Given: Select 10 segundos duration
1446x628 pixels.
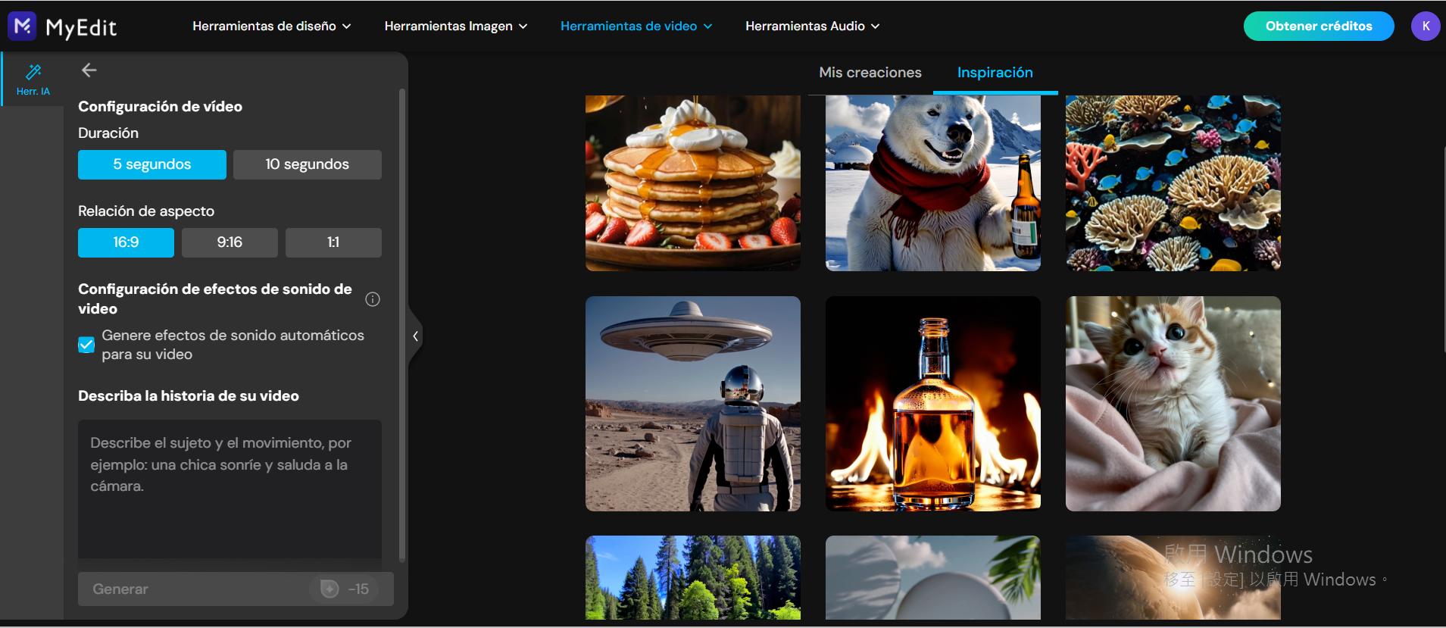Looking at the screenshot, I should pos(308,164).
